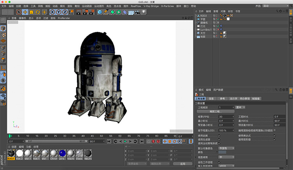Image resolution: width=293 pixels, height=170 pixels.
Task: Click the 帧率(FPS) input field
Action: [x=226, y=117]
